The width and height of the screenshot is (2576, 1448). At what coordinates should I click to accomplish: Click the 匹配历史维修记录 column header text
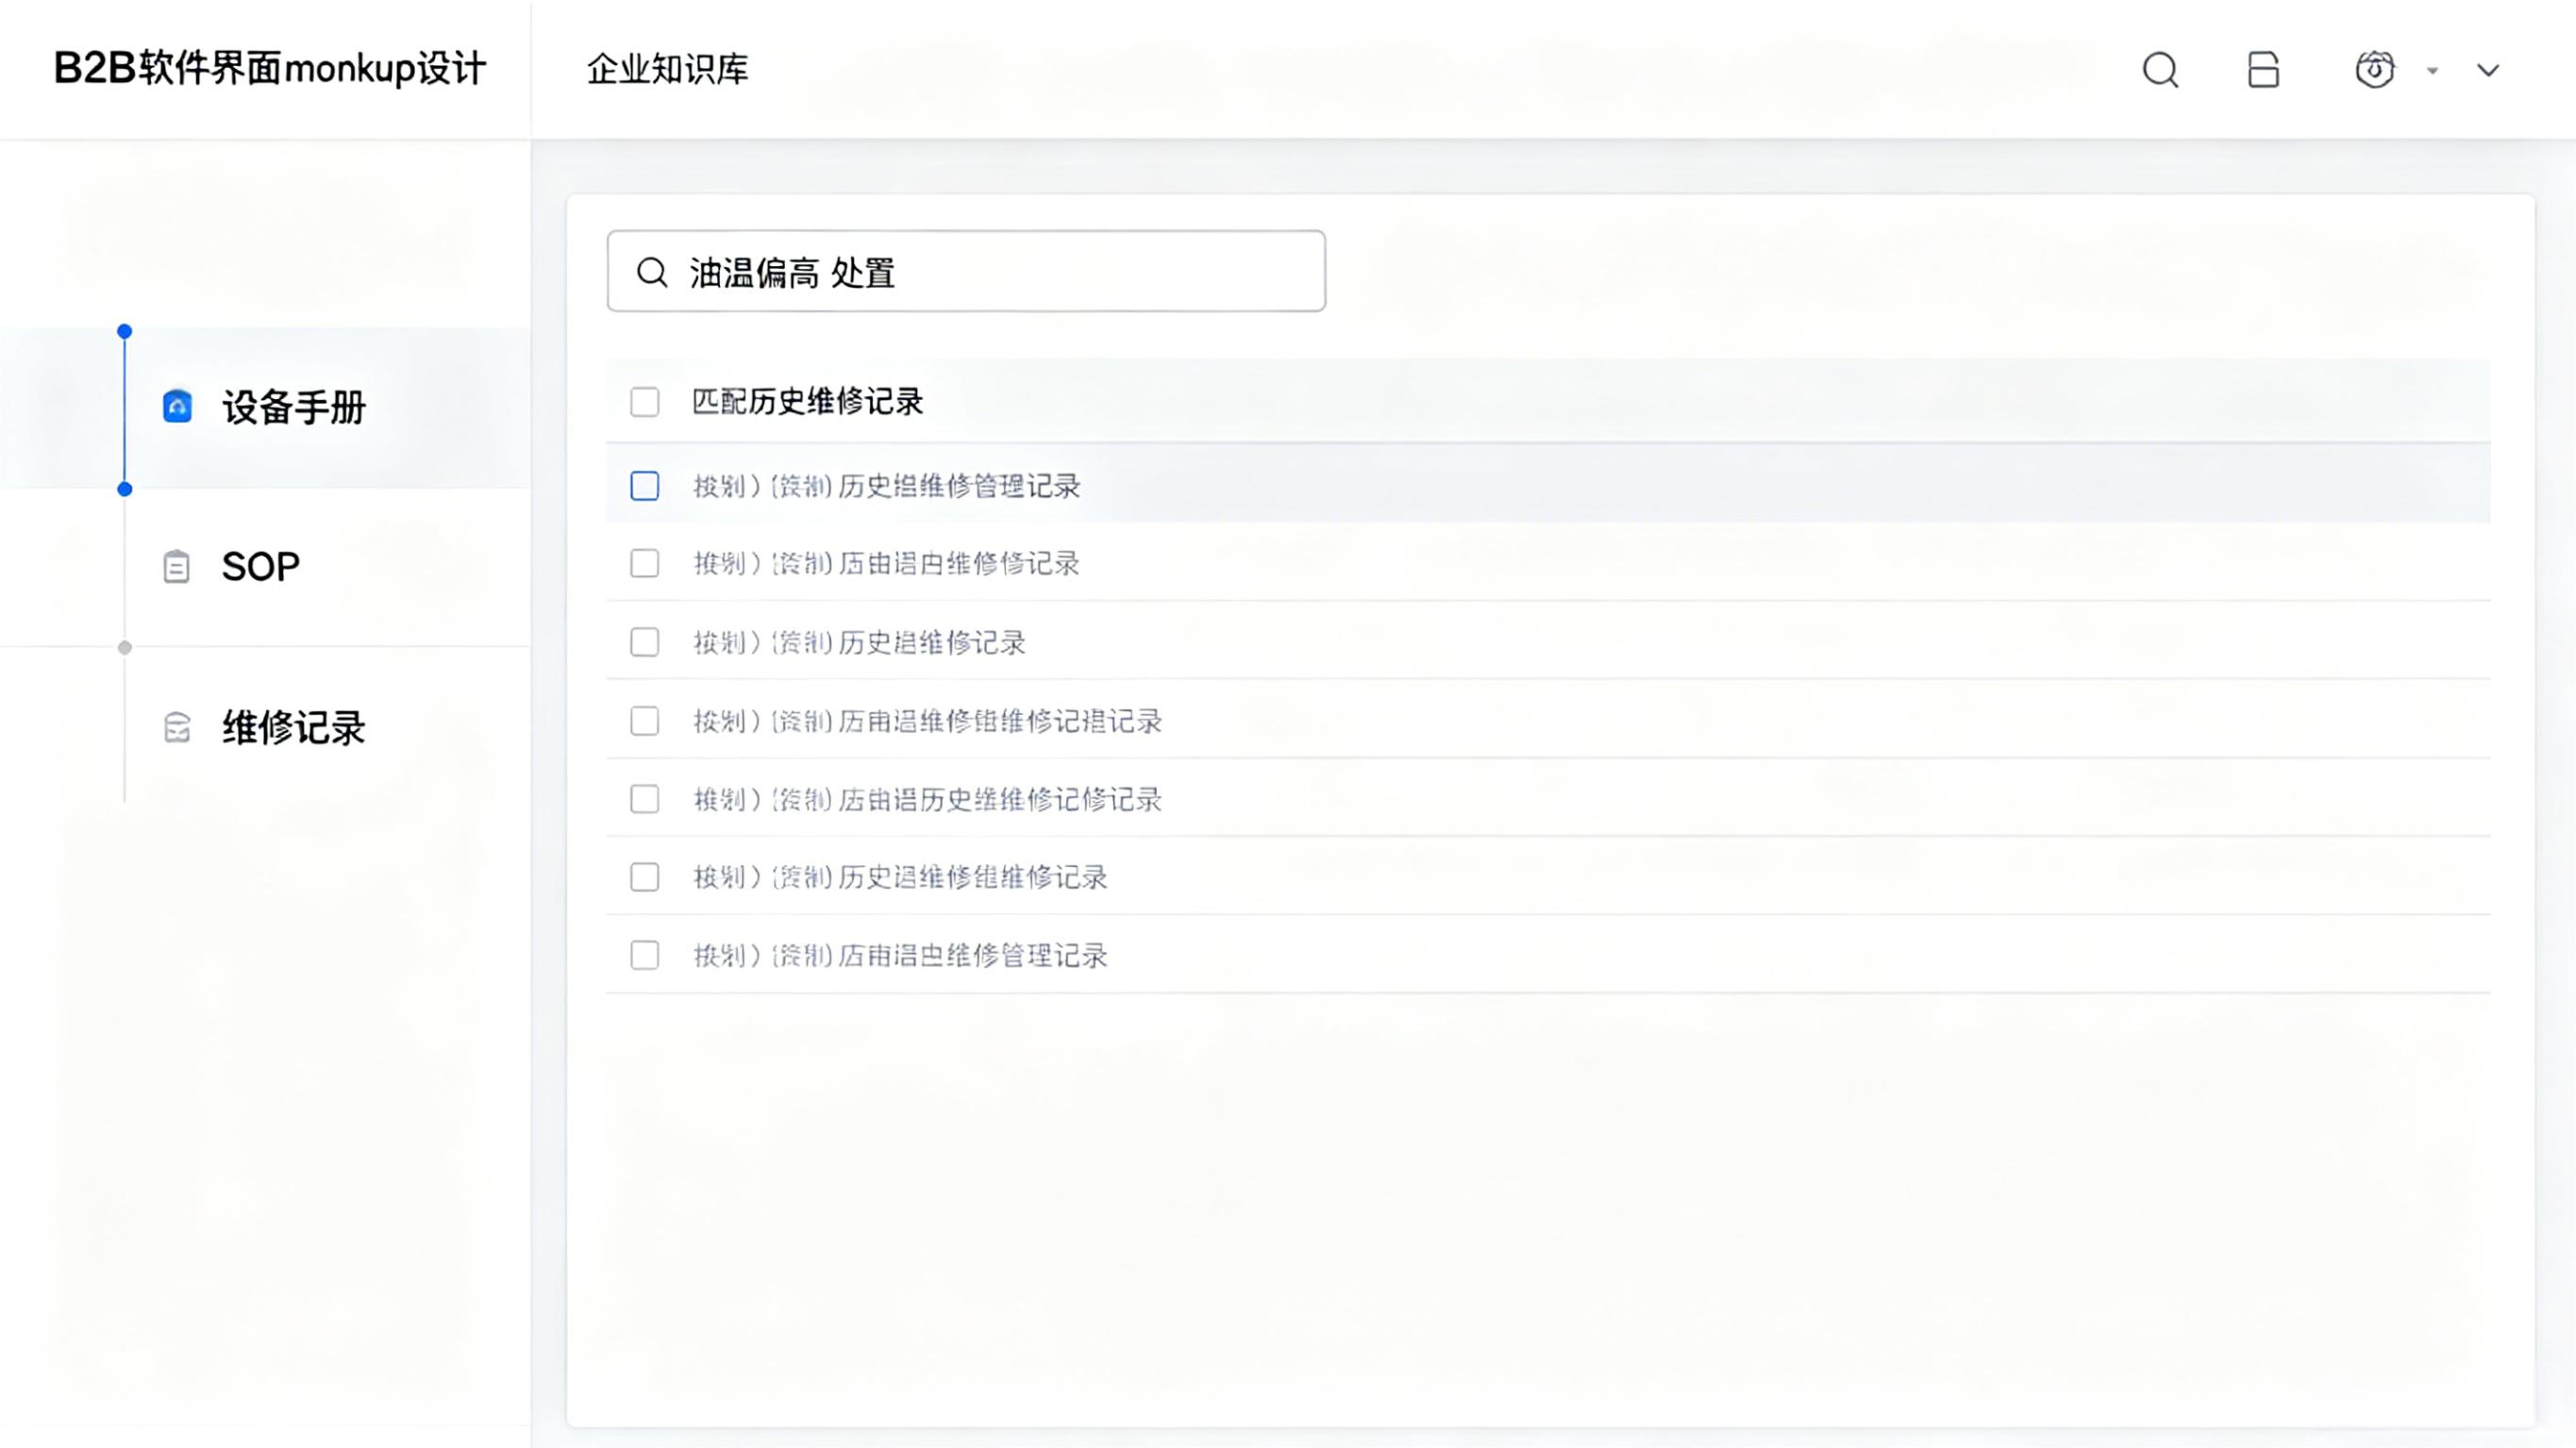pyautogui.click(x=807, y=402)
